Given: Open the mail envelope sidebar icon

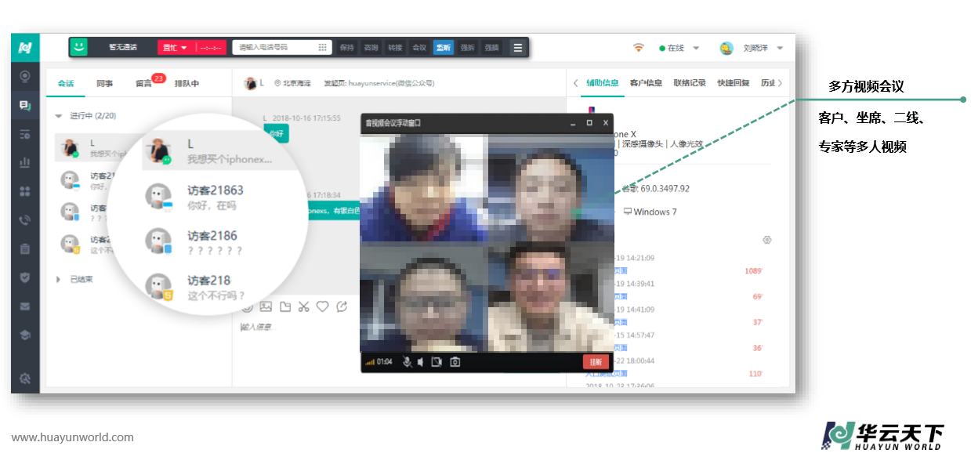Looking at the screenshot, I should [25, 306].
